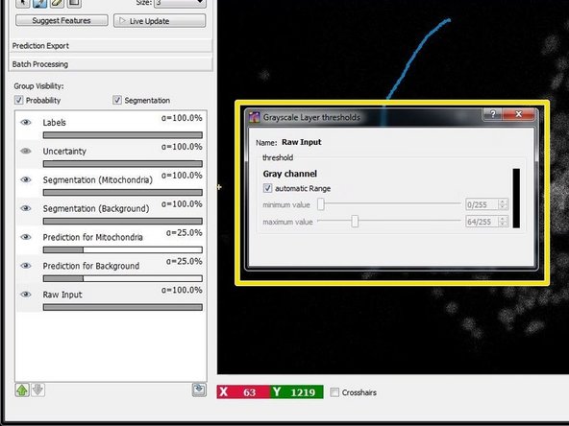Viewport: 569px width, 426px height.
Task: Adjust Prediction for Background opacity bar
Action: pos(123,278)
